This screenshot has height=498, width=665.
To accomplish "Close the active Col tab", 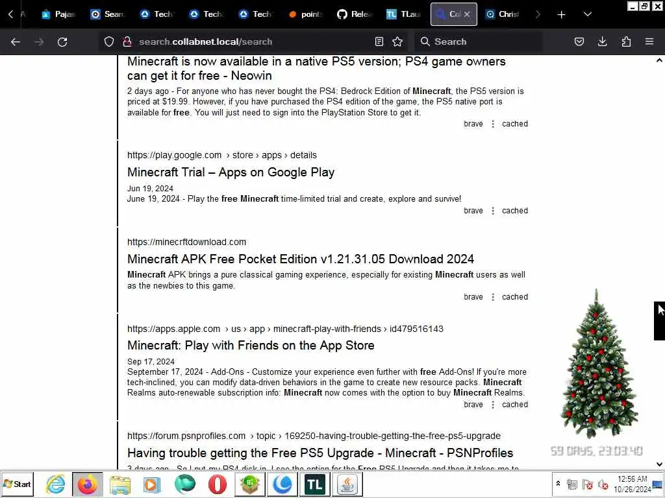I will [x=467, y=14].
